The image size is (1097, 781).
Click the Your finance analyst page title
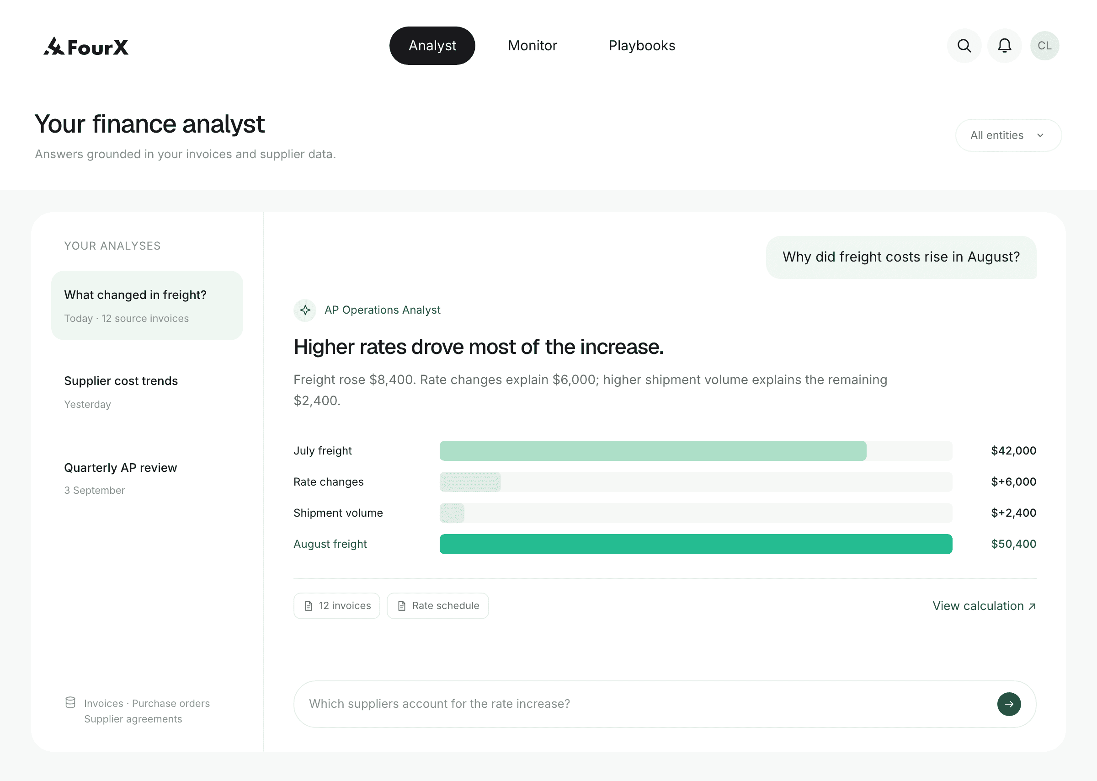coord(149,124)
